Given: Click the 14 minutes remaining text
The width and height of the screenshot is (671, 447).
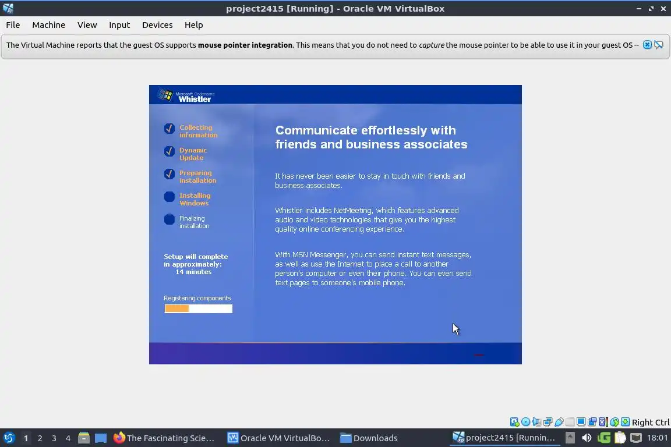Looking at the screenshot, I should click(x=193, y=272).
